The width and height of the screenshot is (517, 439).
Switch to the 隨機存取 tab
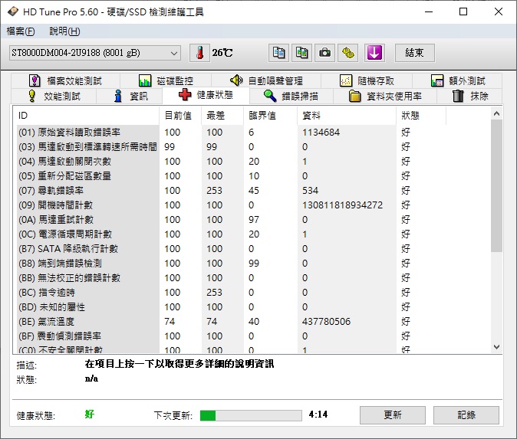tap(367, 80)
